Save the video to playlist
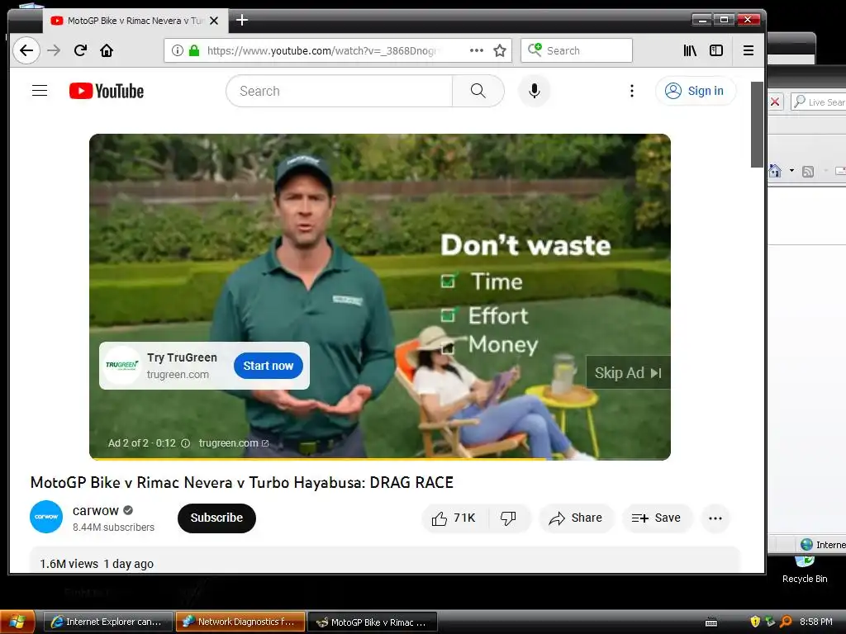The width and height of the screenshot is (846, 634). point(656,518)
